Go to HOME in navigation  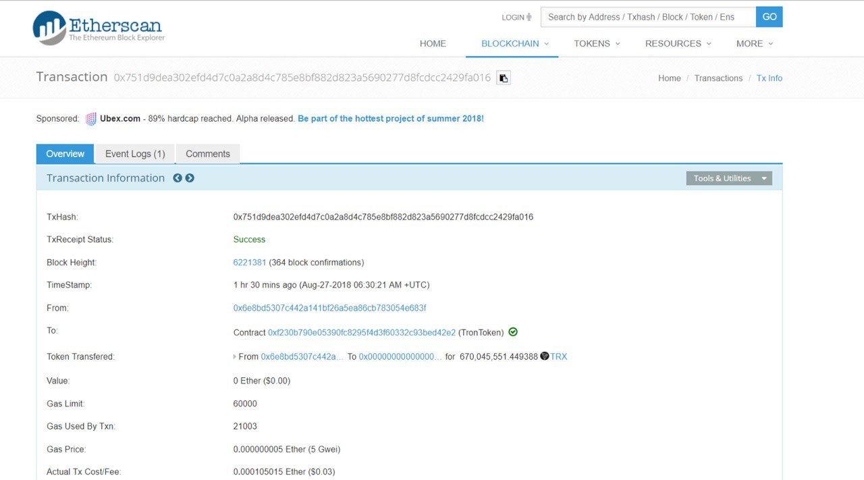pos(433,43)
